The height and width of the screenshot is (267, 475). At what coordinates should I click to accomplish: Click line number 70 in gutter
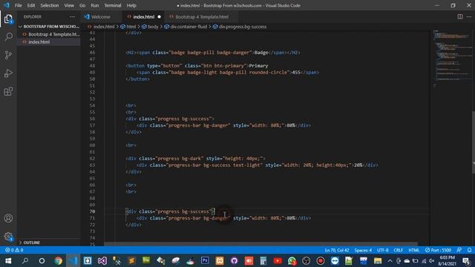[92, 211]
